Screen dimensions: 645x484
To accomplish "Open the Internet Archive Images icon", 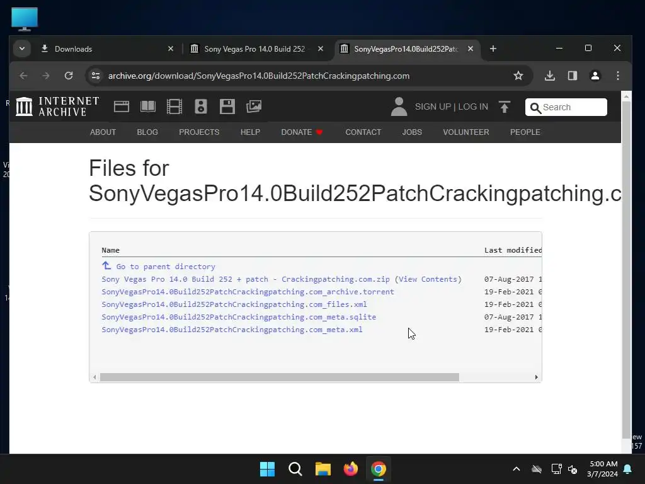I will [x=254, y=107].
